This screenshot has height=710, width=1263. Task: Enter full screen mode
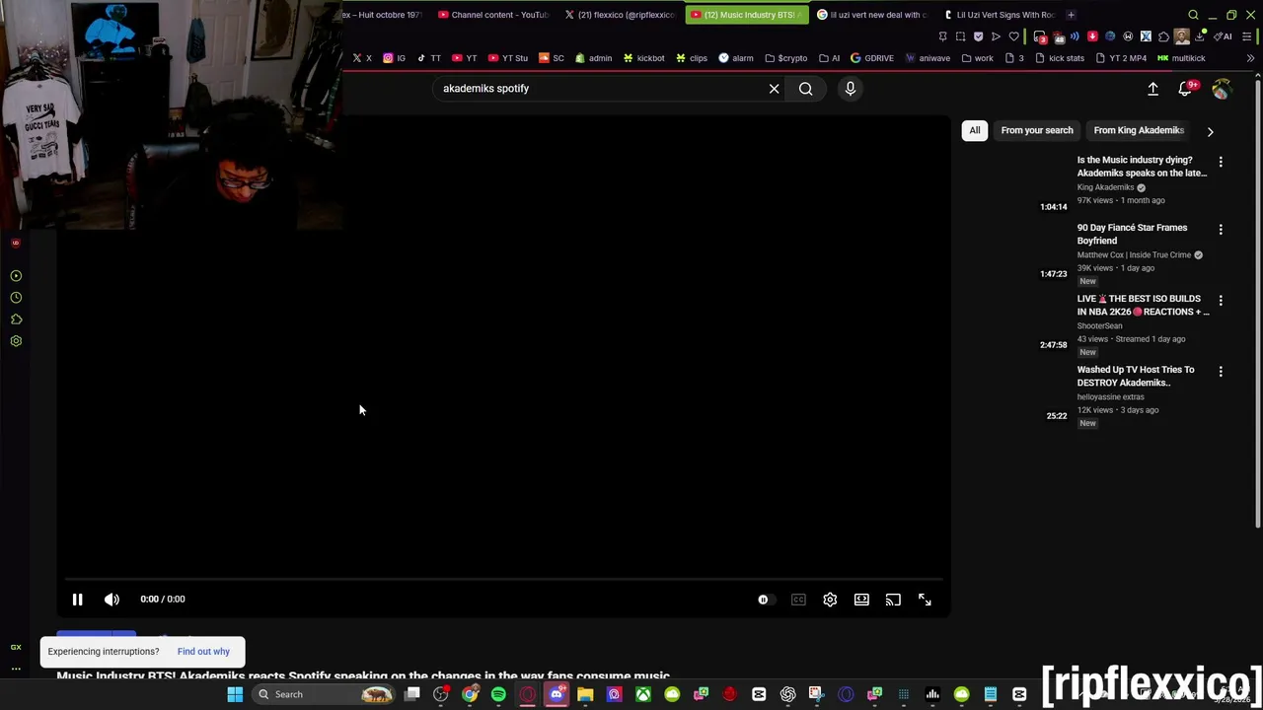click(x=925, y=600)
